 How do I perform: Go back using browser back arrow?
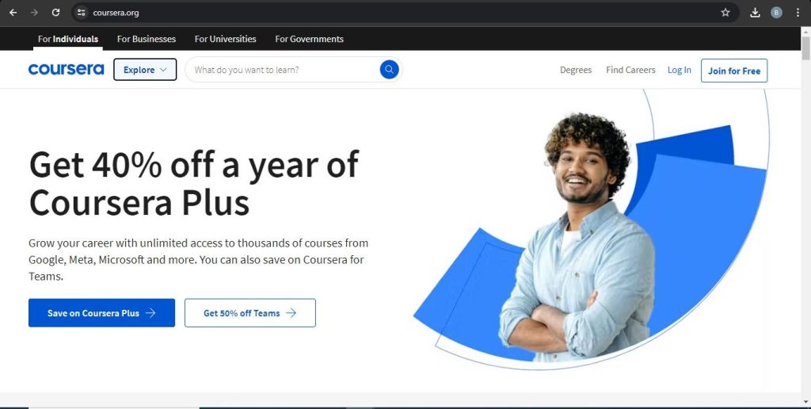(13, 13)
